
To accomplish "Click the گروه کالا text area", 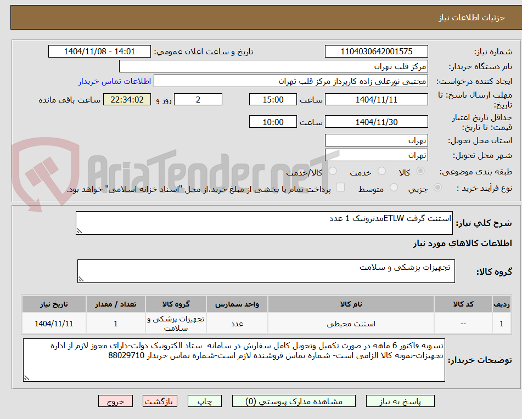I will pos(266,271).
